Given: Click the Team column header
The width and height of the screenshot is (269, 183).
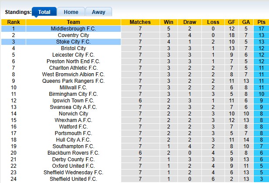Looking at the screenshot, I should click(x=73, y=22).
